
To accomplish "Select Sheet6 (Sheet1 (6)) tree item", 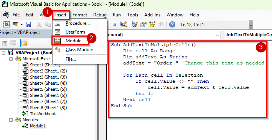I will click(x=48, y=95).
